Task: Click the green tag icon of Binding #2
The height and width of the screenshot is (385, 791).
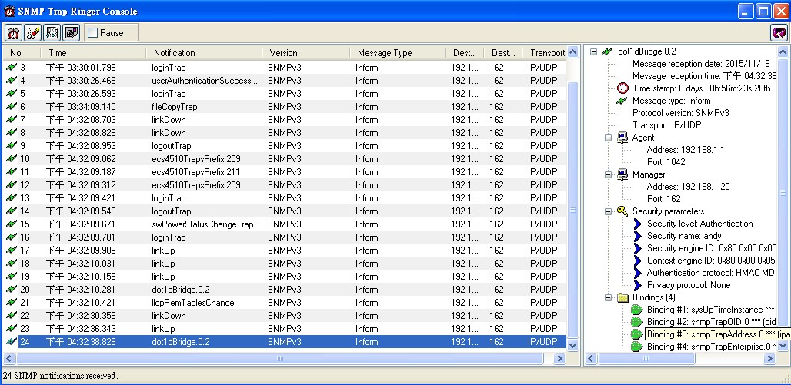Action: pyautogui.click(x=638, y=321)
